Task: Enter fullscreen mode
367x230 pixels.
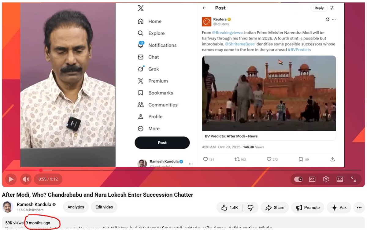Action: pyautogui.click(x=353, y=179)
